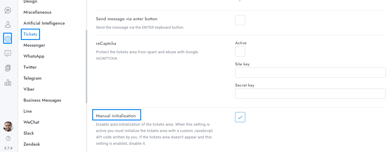Open the Artificial Intelligence settings tab

point(44,23)
